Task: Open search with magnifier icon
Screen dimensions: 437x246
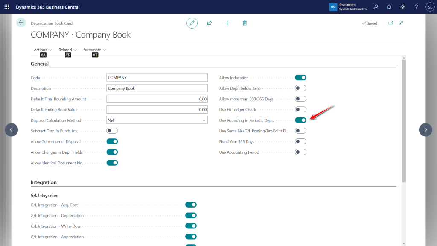Action: point(376,7)
